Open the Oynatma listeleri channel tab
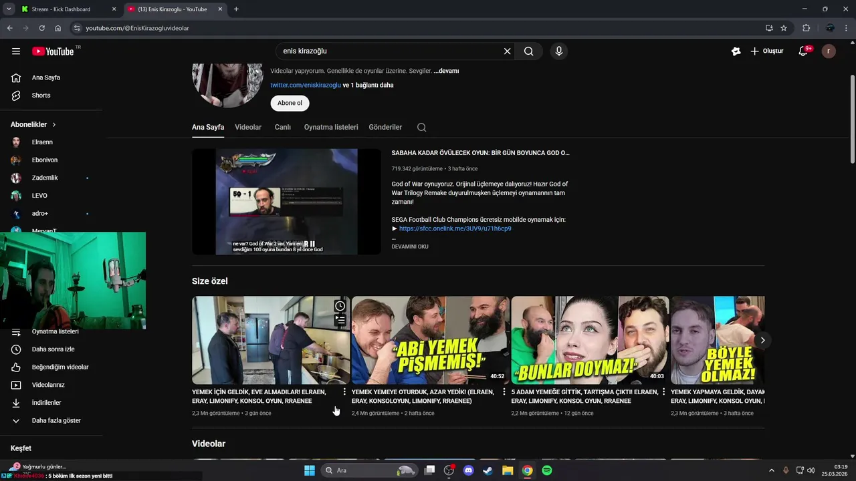The image size is (856, 481). (x=331, y=127)
